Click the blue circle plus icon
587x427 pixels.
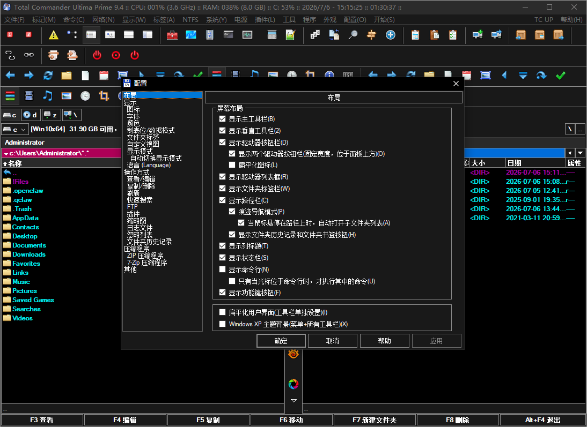point(391,35)
